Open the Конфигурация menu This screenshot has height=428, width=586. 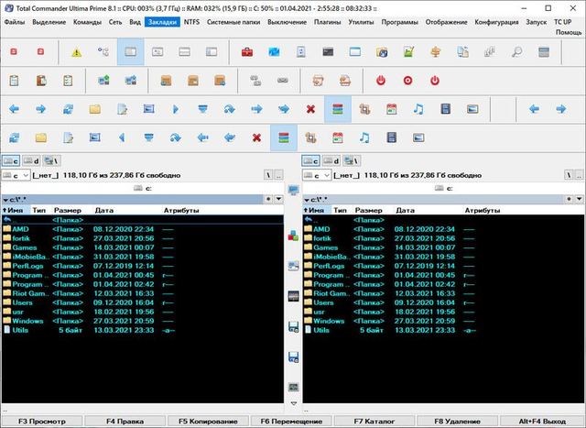[x=495, y=20]
